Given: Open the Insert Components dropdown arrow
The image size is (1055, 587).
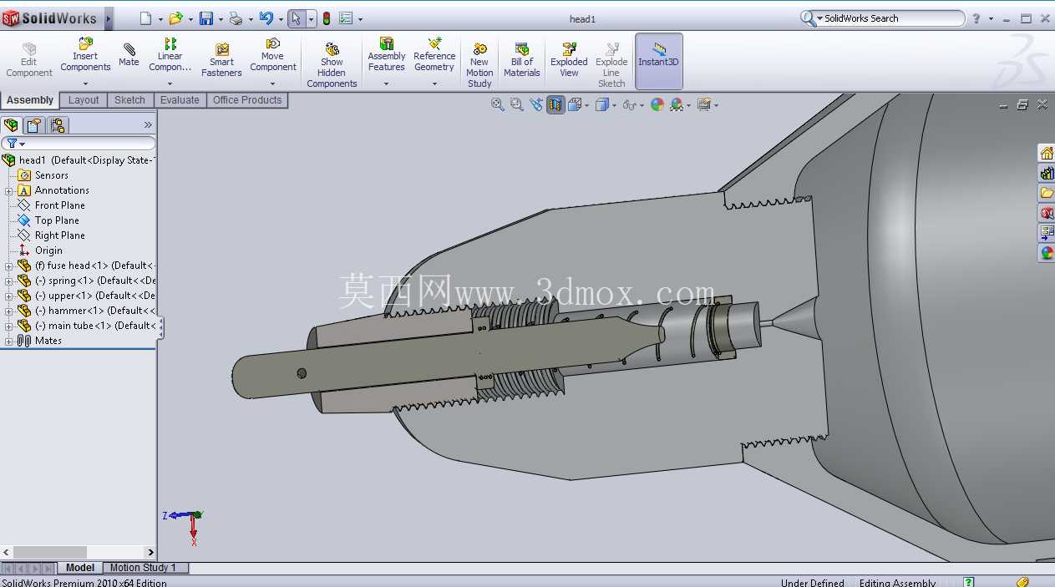Looking at the screenshot, I should [x=85, y=83].
